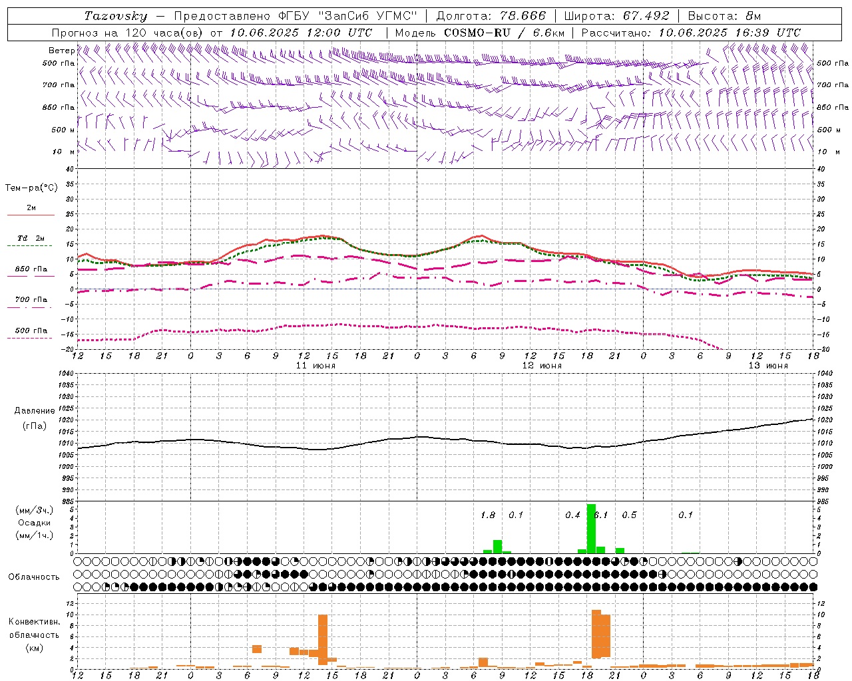Click the 'Облачность' cloud cover label
The width and height of the screenshot is (852, 681).
pyautogui.click(x=34, y=577)
